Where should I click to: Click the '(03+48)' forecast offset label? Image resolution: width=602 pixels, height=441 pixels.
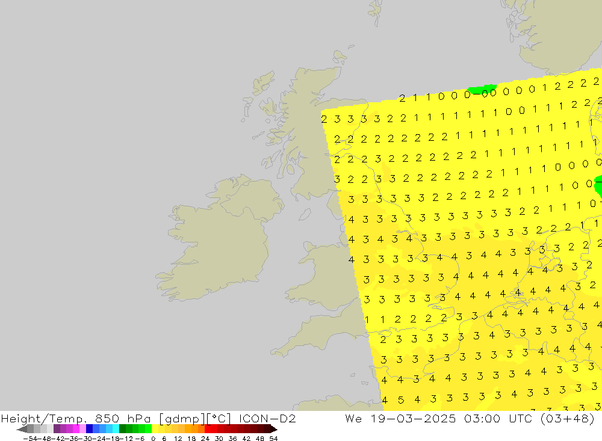[568, 418]
